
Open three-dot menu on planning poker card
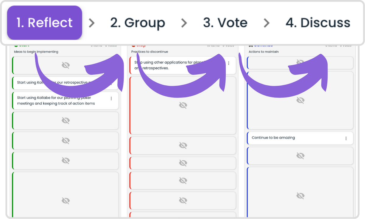[x=111, y=98]
